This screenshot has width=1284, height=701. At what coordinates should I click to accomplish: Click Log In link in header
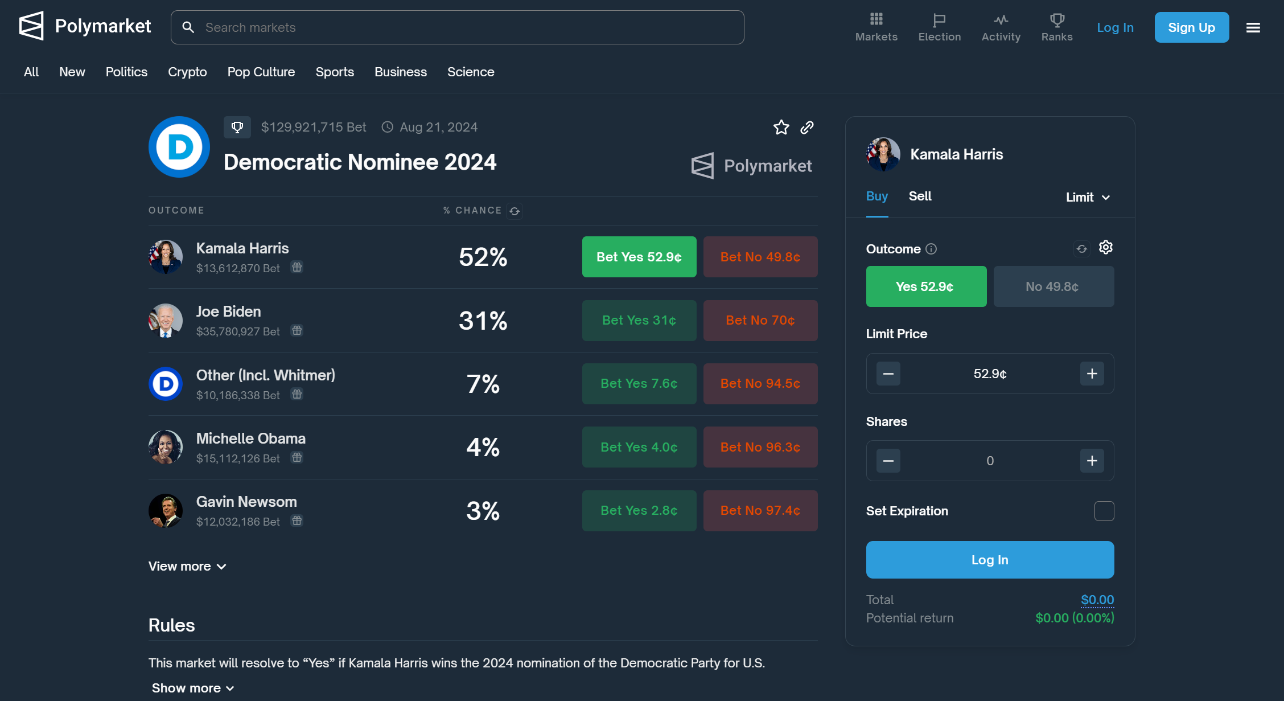pos(1115,27)
